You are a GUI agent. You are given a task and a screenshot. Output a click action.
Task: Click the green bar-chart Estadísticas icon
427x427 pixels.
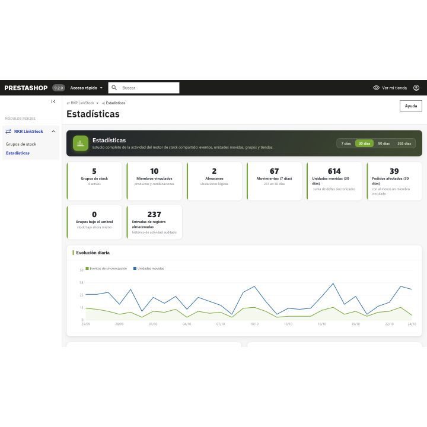[81, 144]
